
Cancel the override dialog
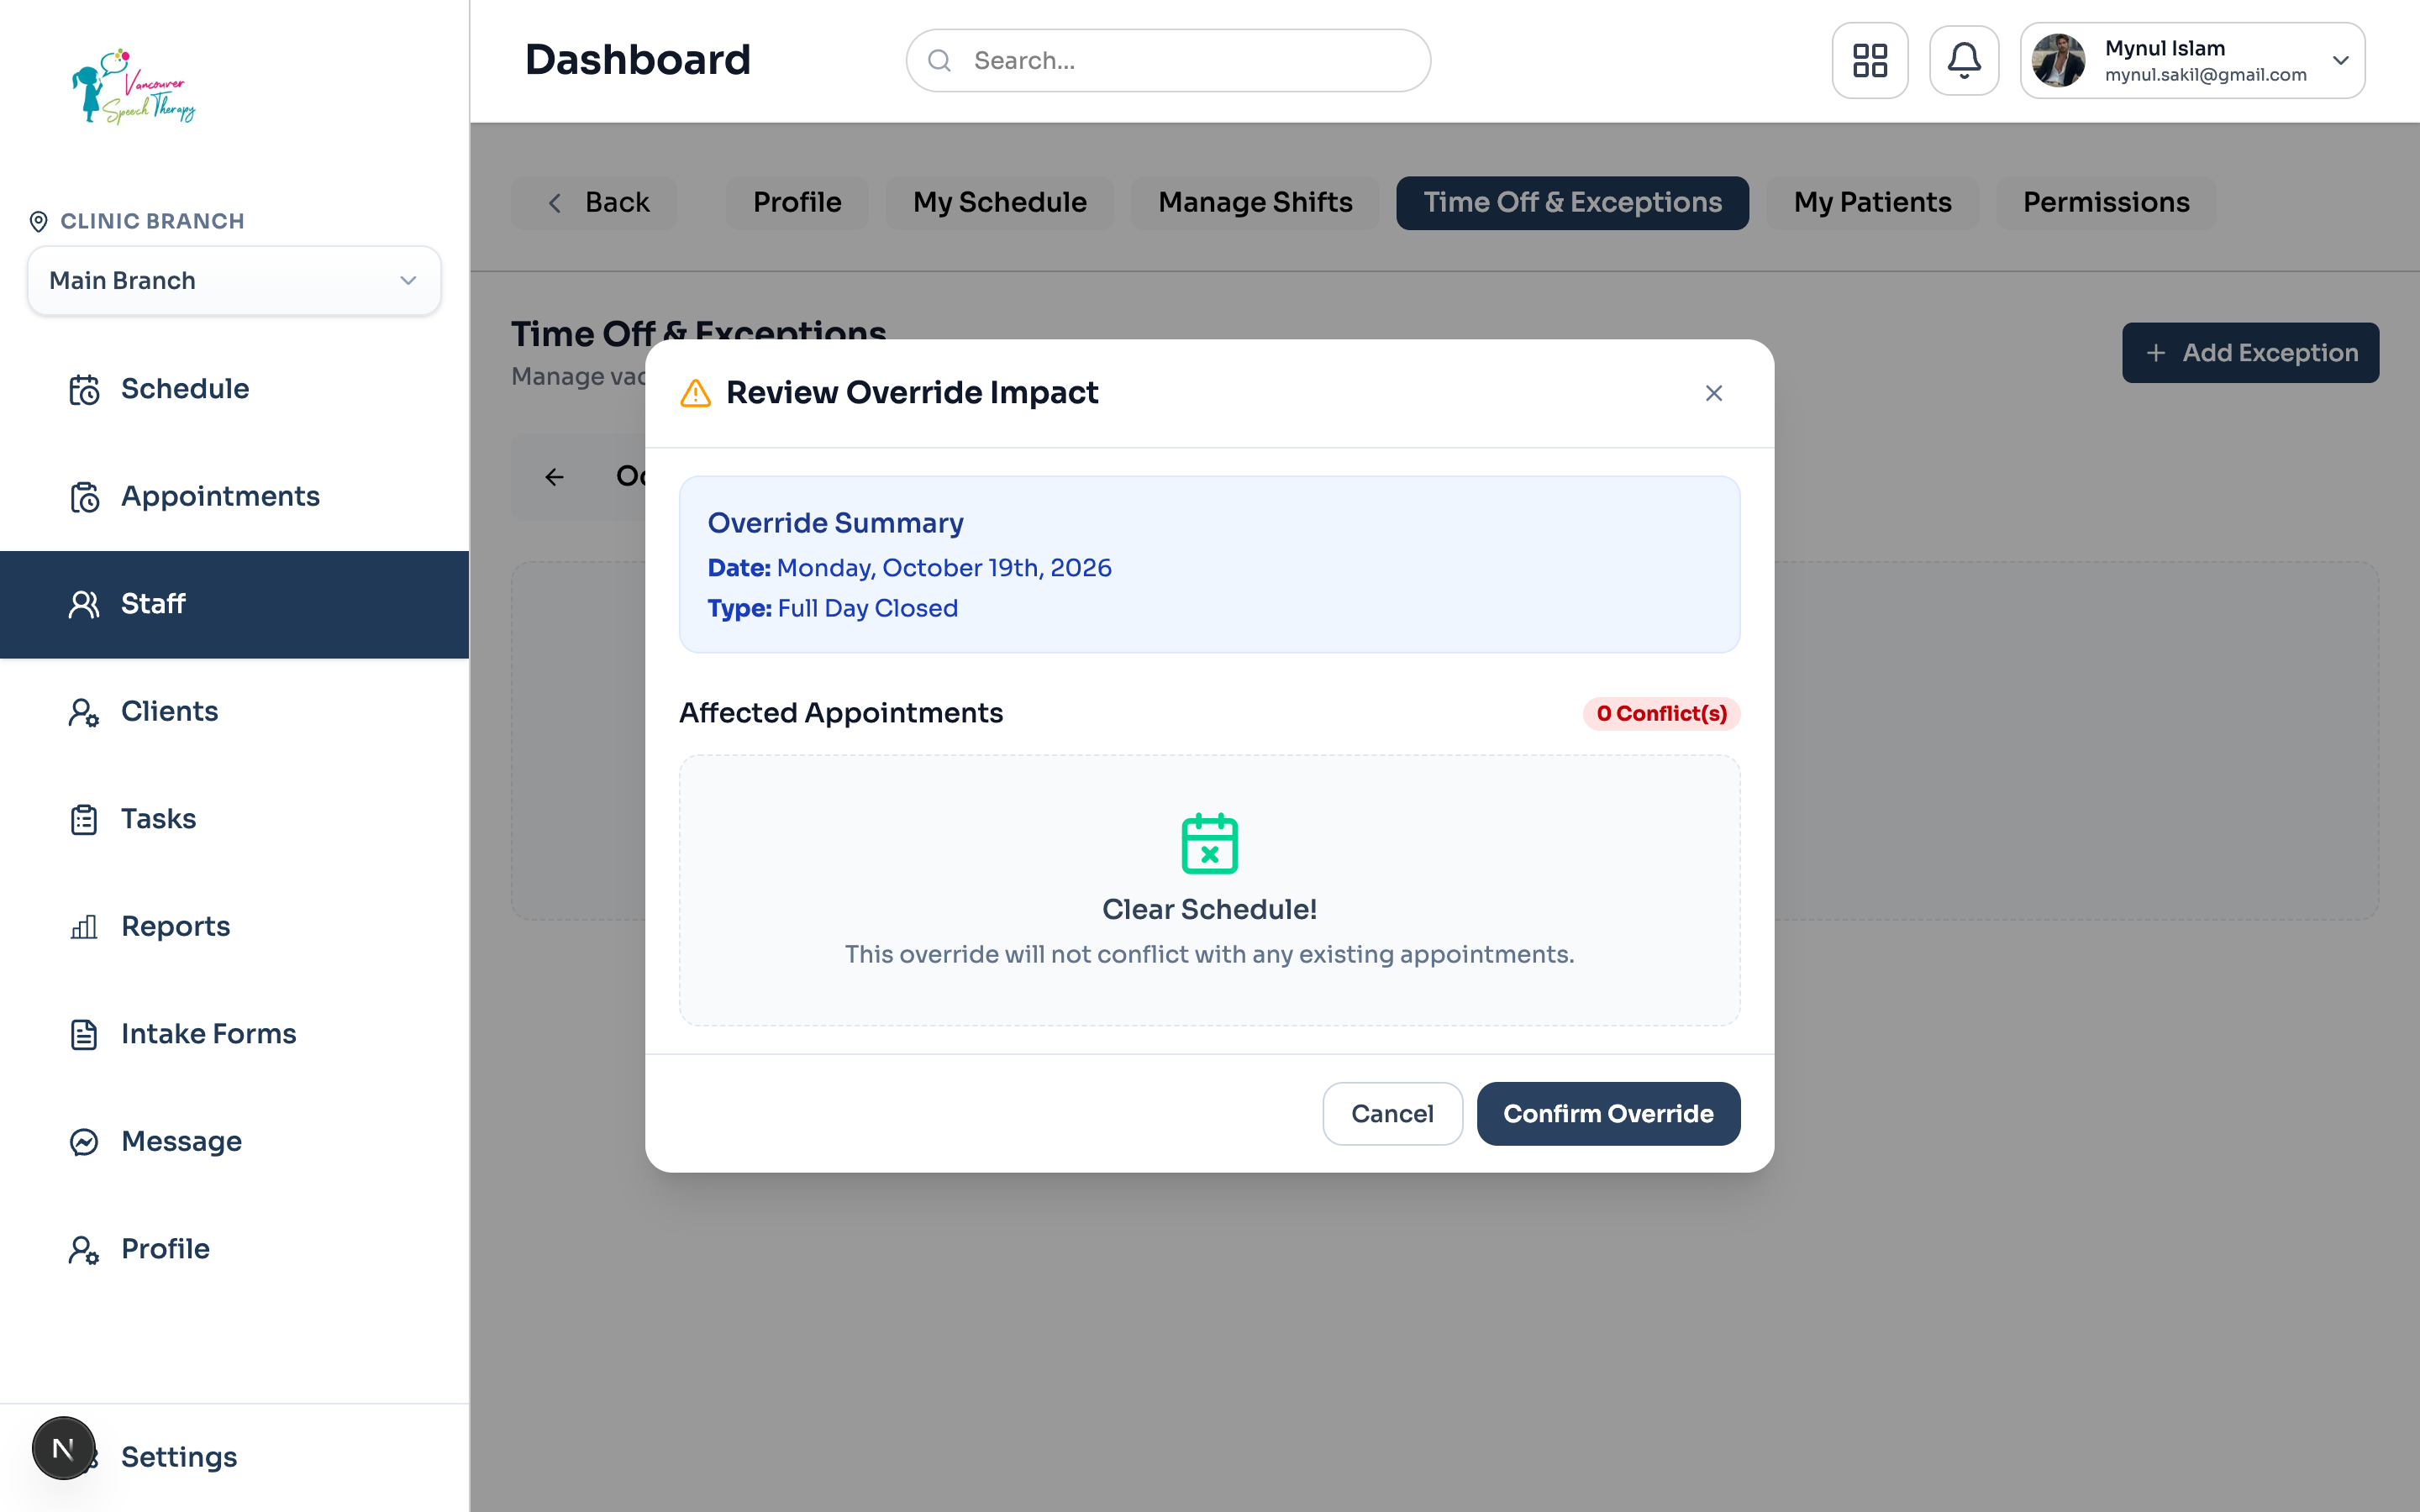tap(1392, 1114)
